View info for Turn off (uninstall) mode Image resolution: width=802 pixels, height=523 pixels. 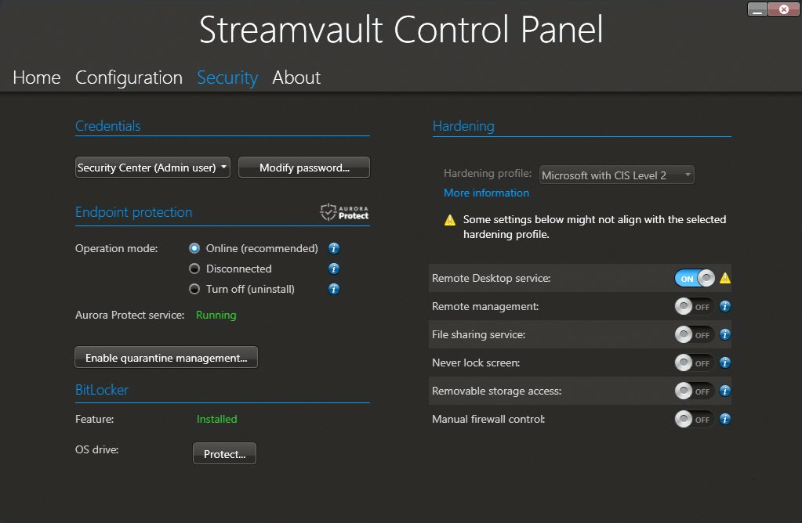pos(333,289)
